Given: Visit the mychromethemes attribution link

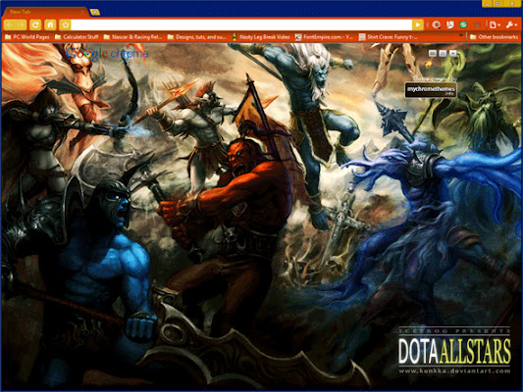Looking at the screenshot, I should point(431,90).
